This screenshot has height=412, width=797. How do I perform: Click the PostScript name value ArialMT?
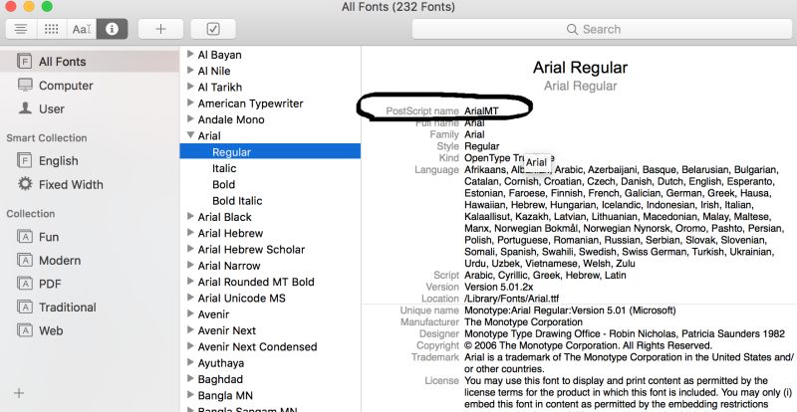coord(481,110)
